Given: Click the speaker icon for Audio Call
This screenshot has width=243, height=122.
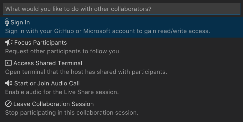Looking at the screenshot, I should 8,83.
